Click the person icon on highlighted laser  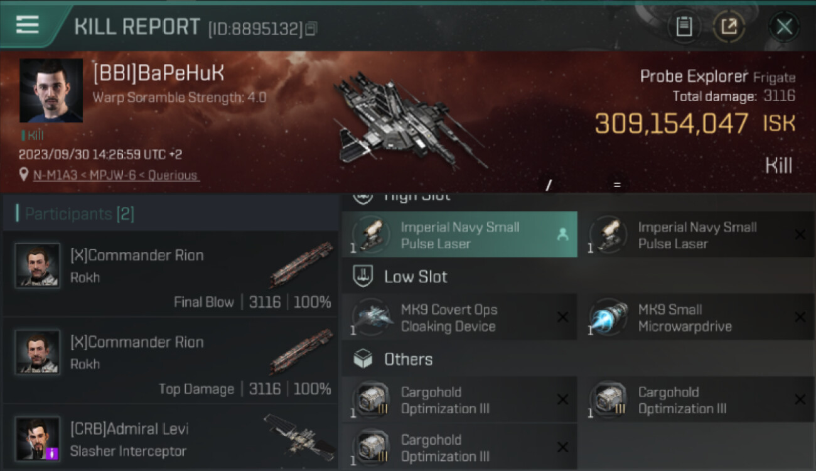coord(562,234)
